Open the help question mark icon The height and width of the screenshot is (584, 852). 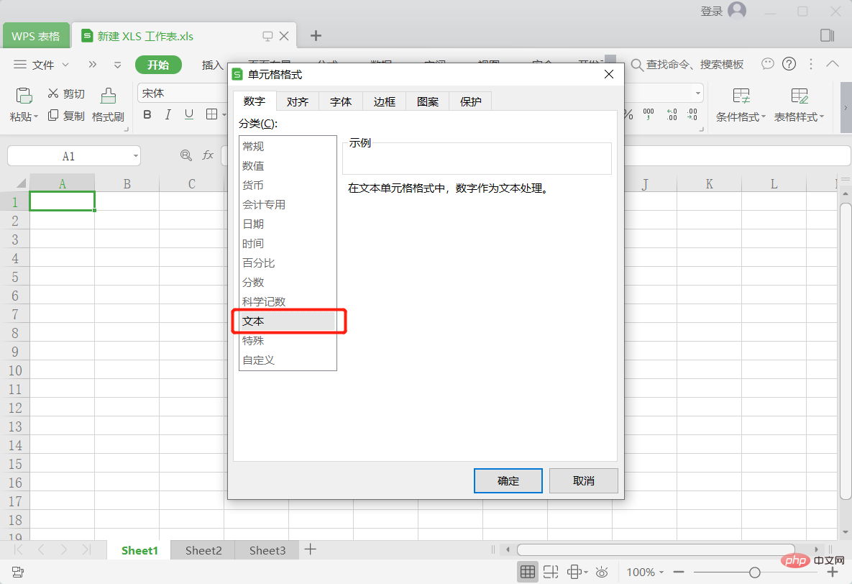pyautogui.click(x=789, y=64)
